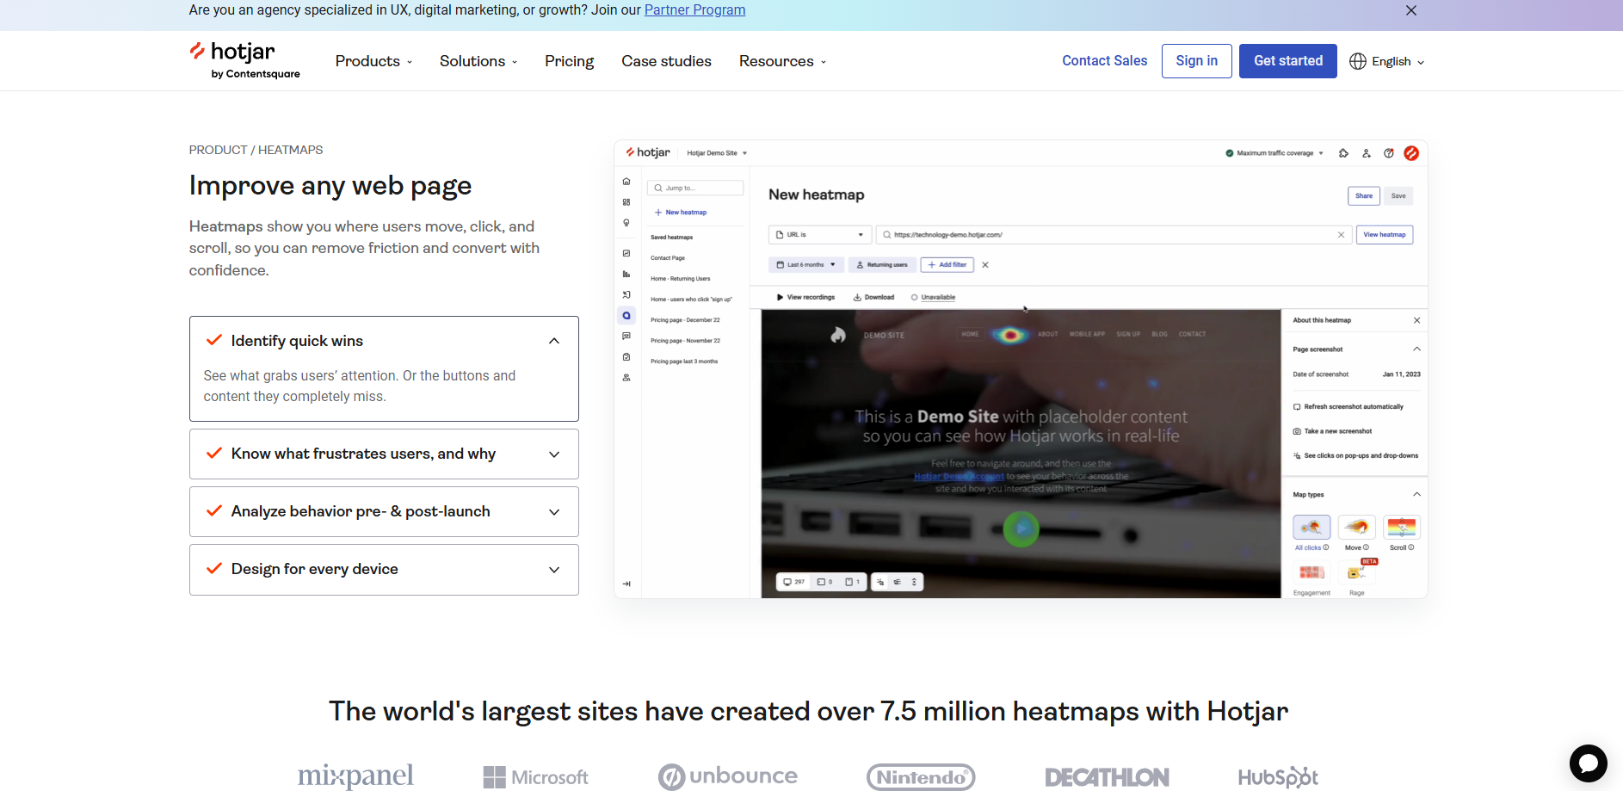Collapse the Page screenshot section

point(1416,349)
